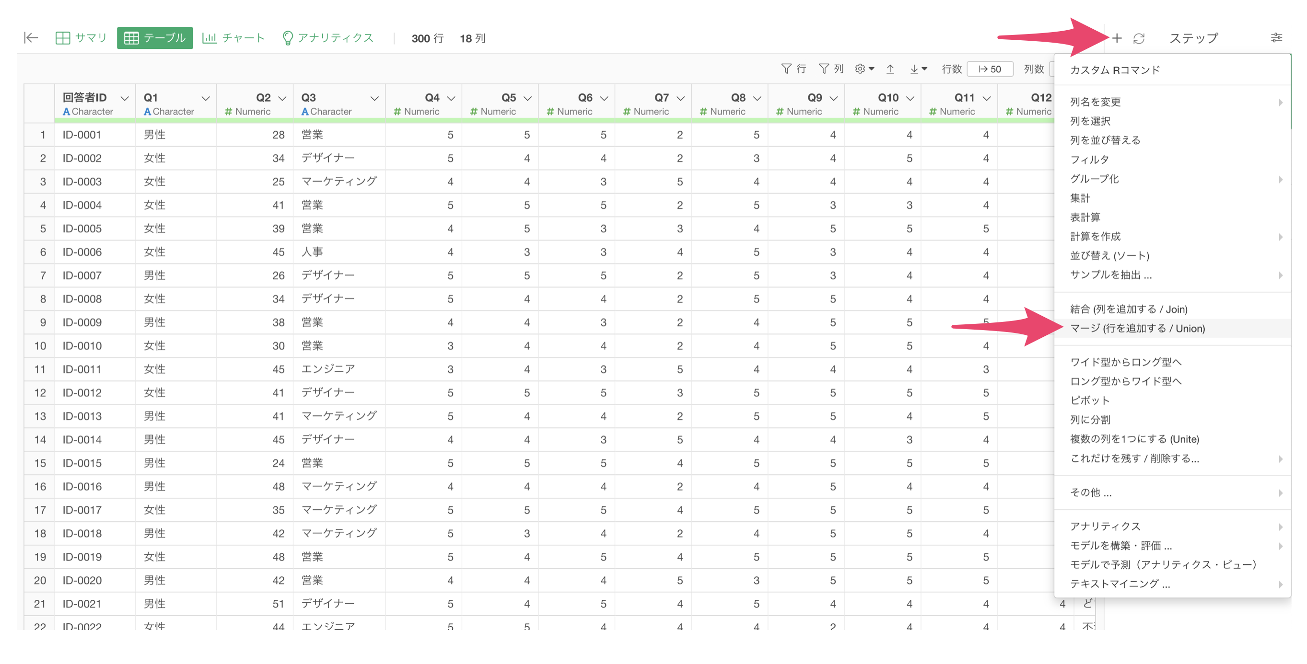Viewport: 1307px width, 664px height.
Task: Expand the 計算を作成 submenu
Action: click(x=1172, y=237)
